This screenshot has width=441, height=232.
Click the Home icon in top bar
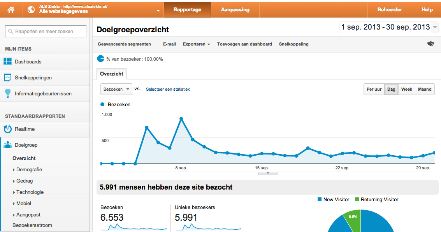(11, 10)
